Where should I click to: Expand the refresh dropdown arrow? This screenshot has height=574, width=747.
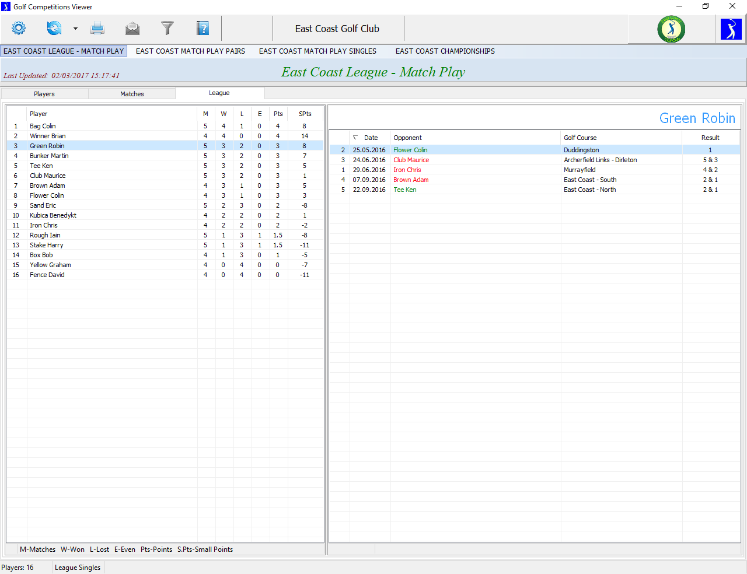pyautogui.click(x=75, y=29)
